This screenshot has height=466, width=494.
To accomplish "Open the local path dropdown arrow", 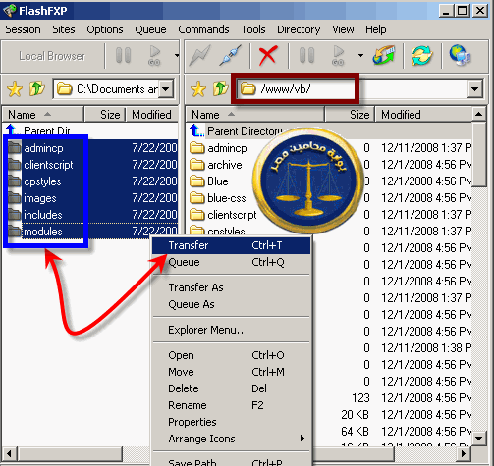I will click(x=166, y=89).
